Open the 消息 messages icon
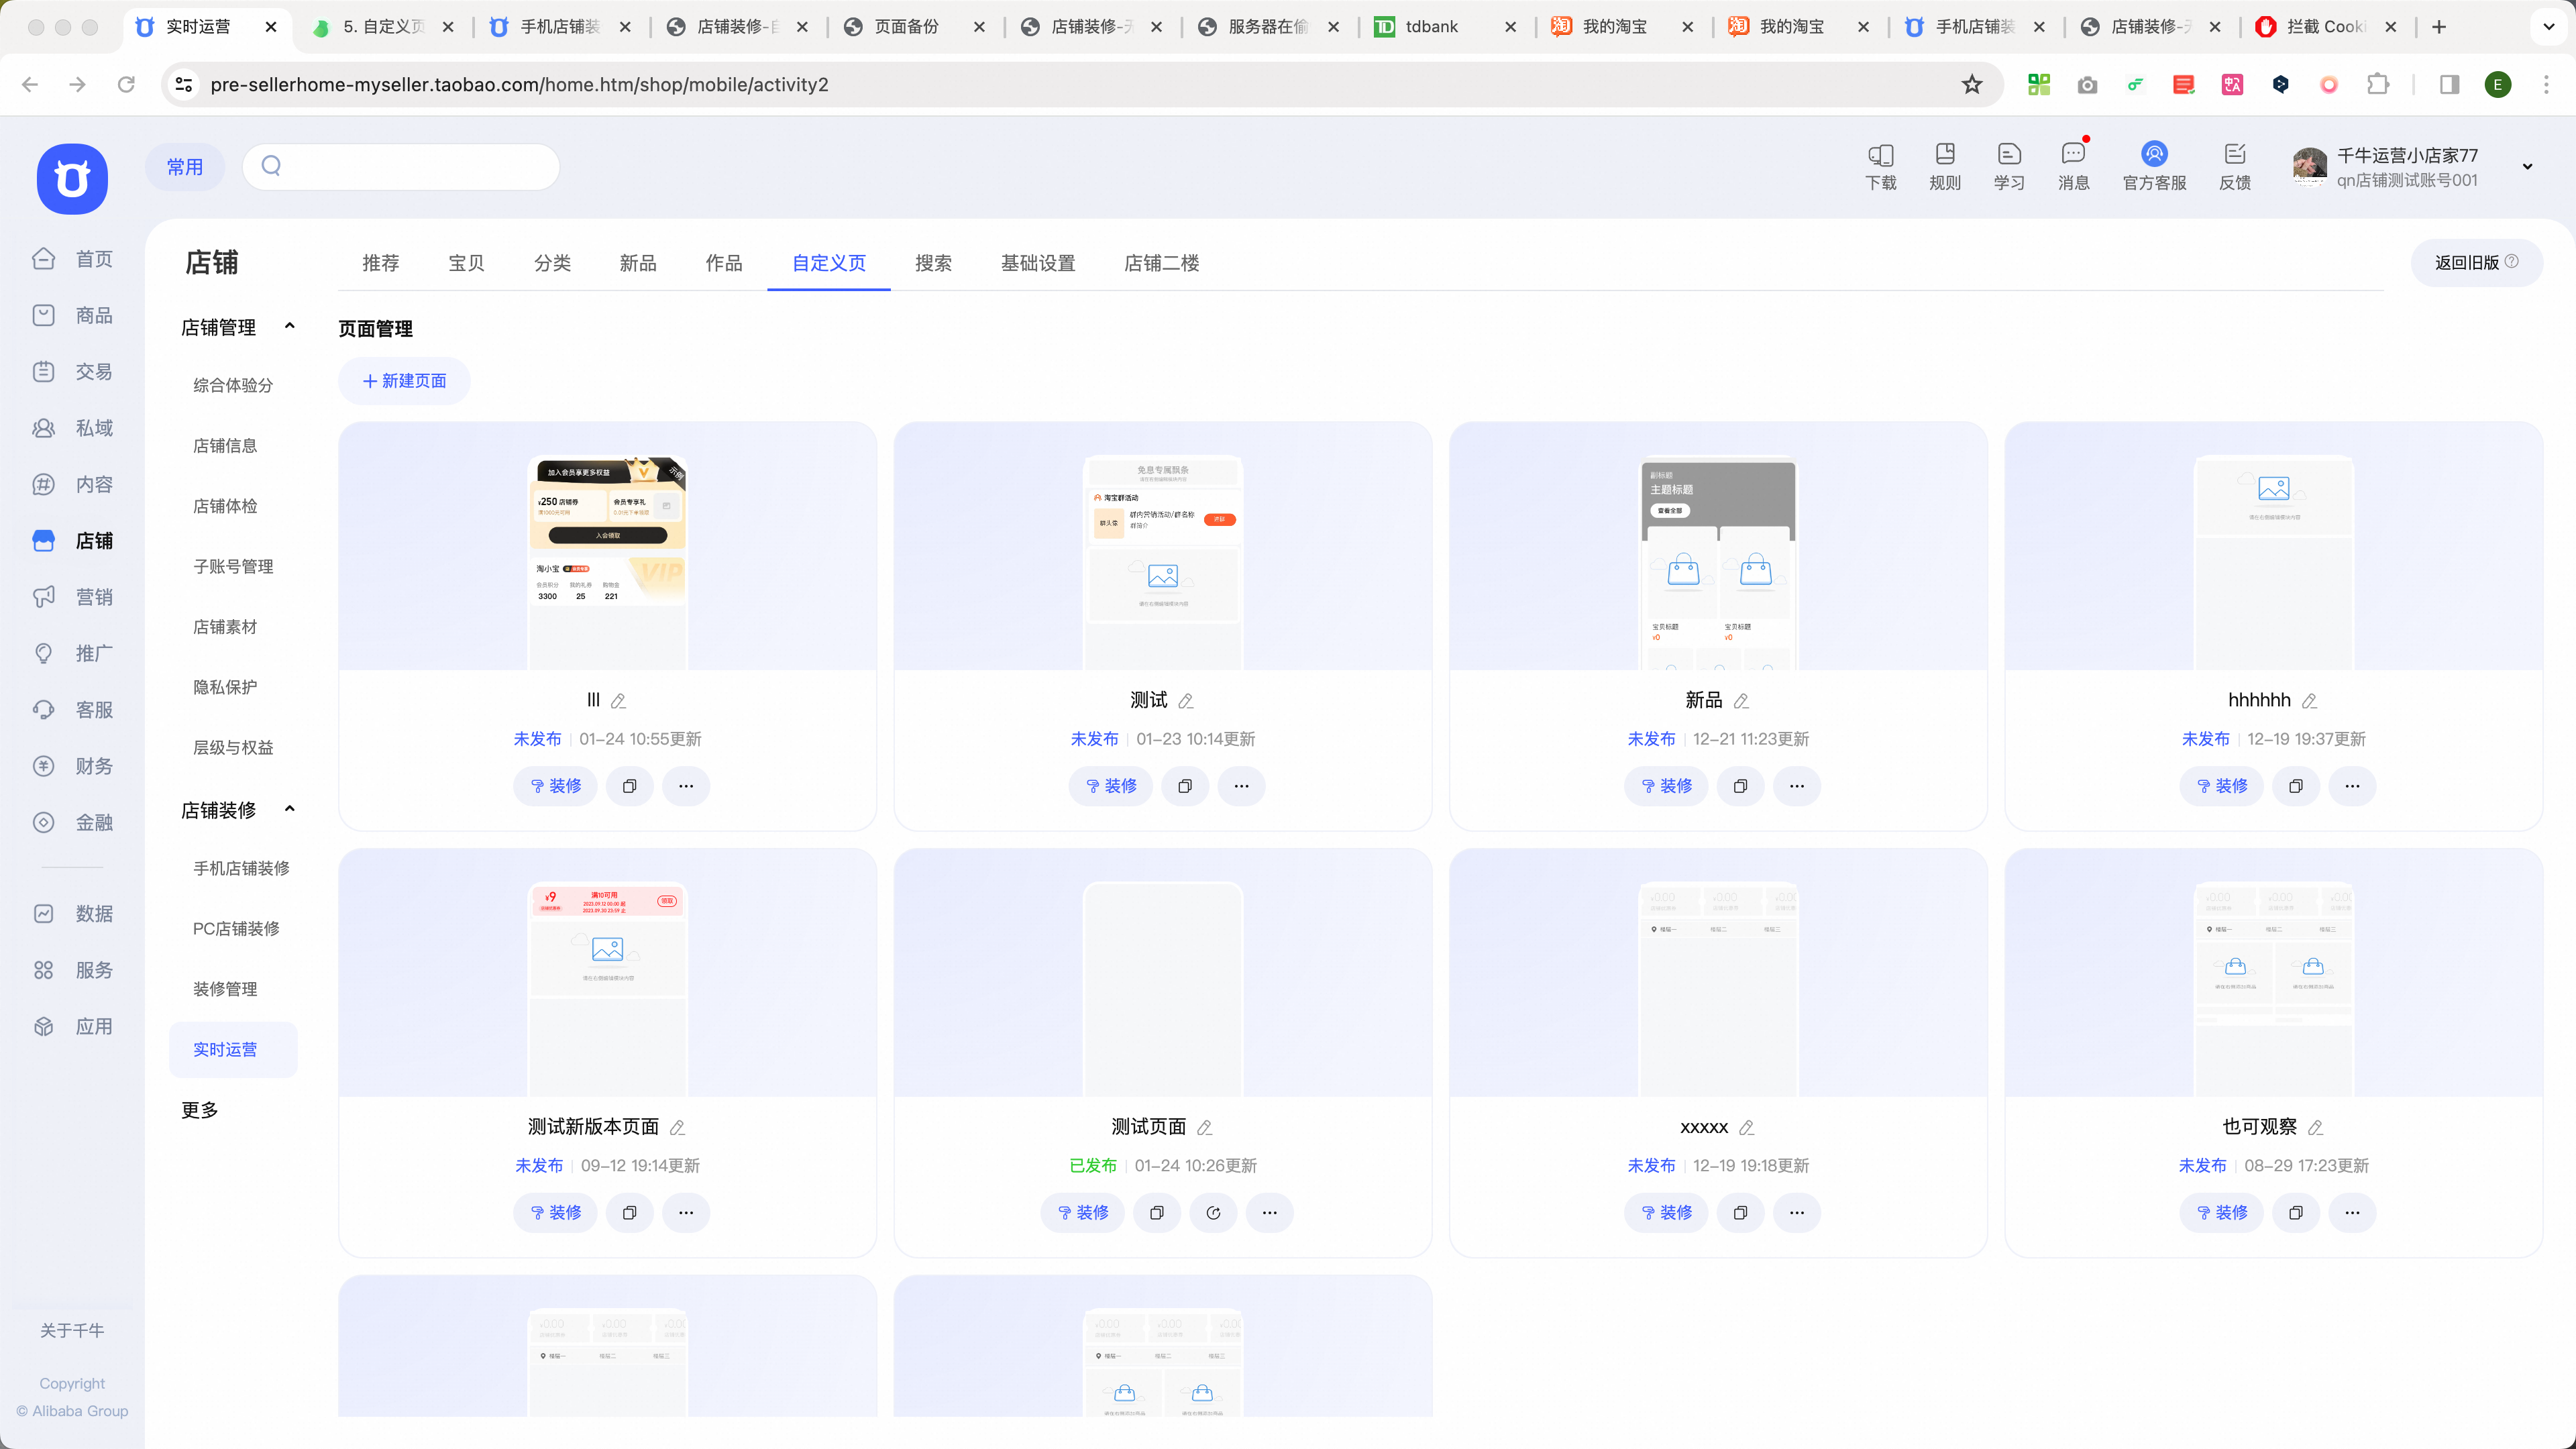The image size is (2576, 1449). coord(2074,167)
